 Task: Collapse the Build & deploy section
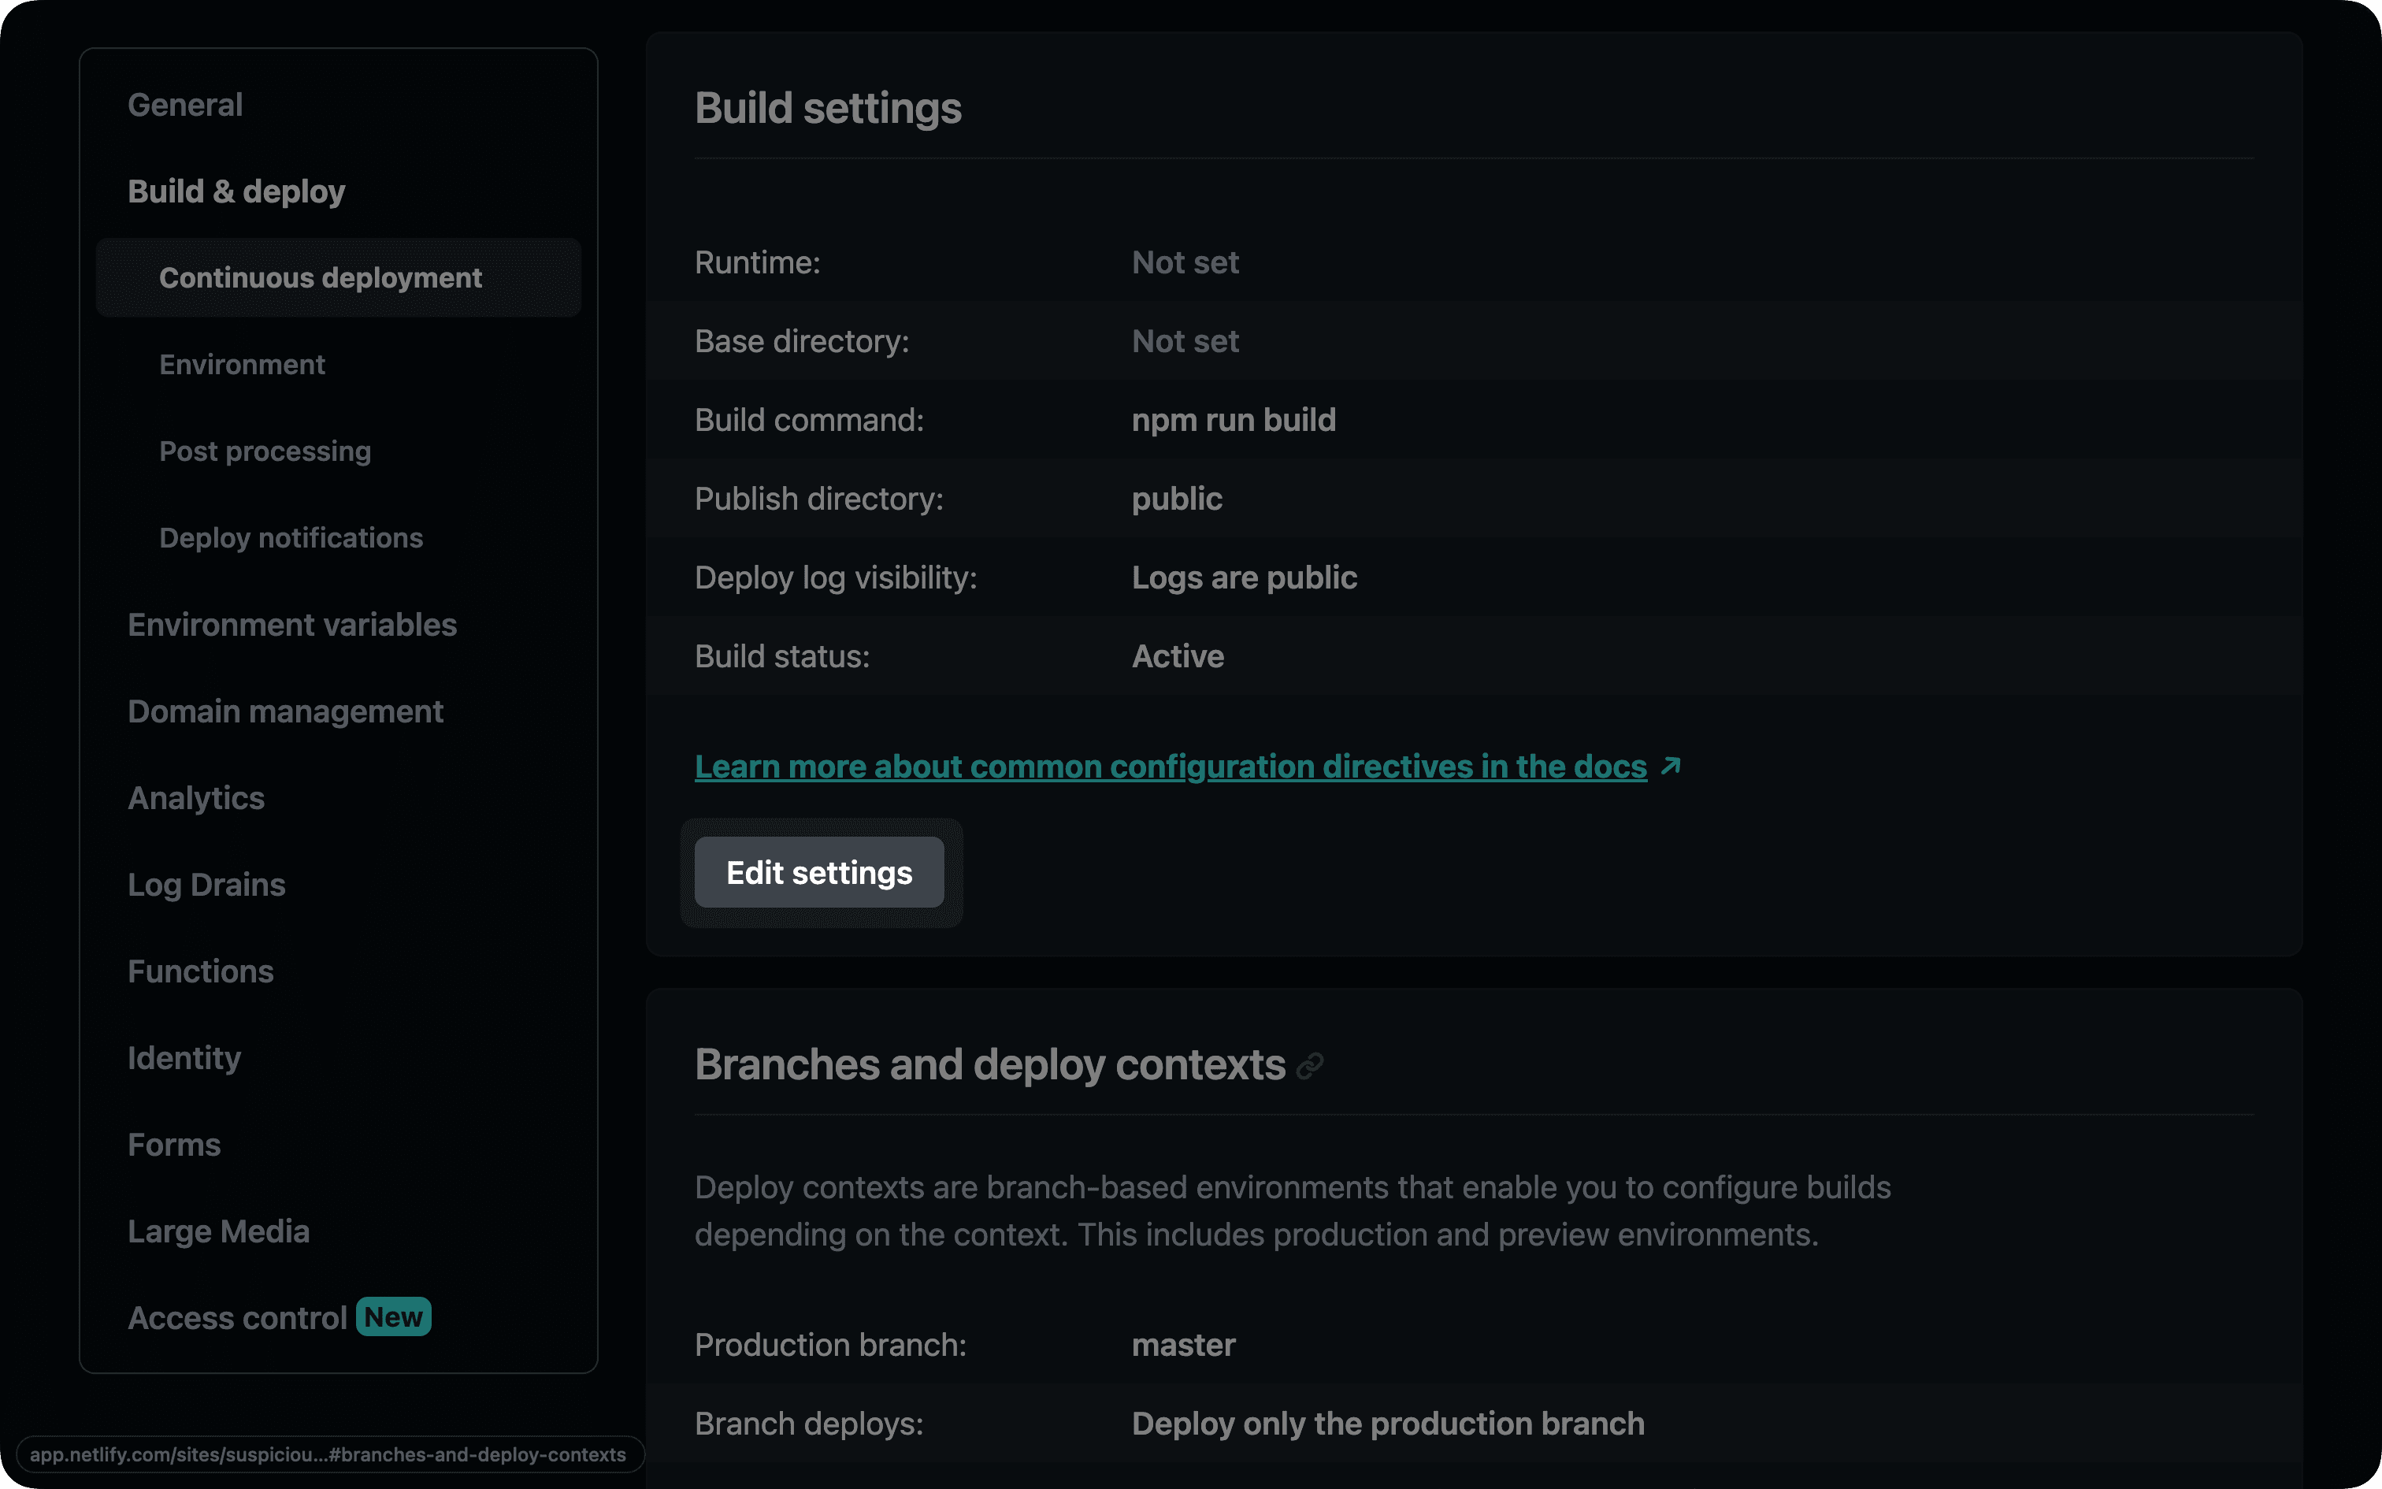(x=236, y=191)
